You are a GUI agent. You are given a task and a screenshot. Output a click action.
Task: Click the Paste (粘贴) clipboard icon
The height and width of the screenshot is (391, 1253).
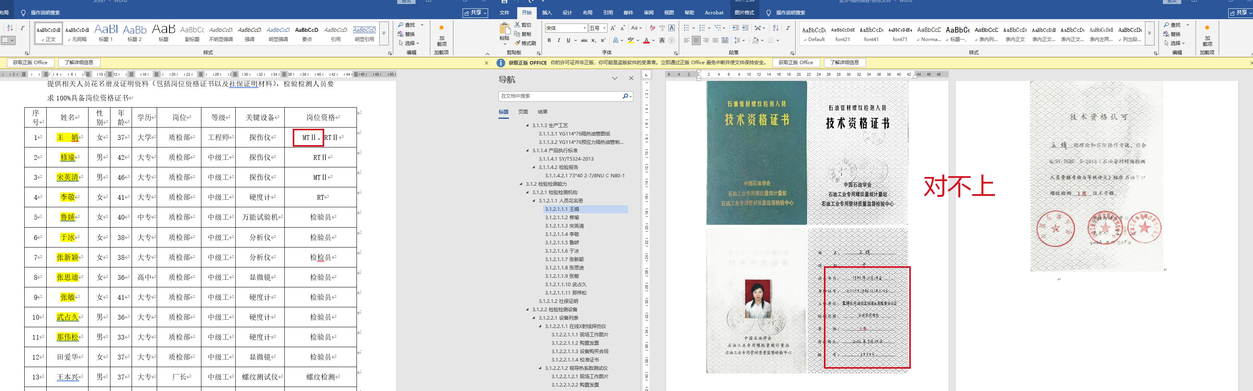coord(504,29)
